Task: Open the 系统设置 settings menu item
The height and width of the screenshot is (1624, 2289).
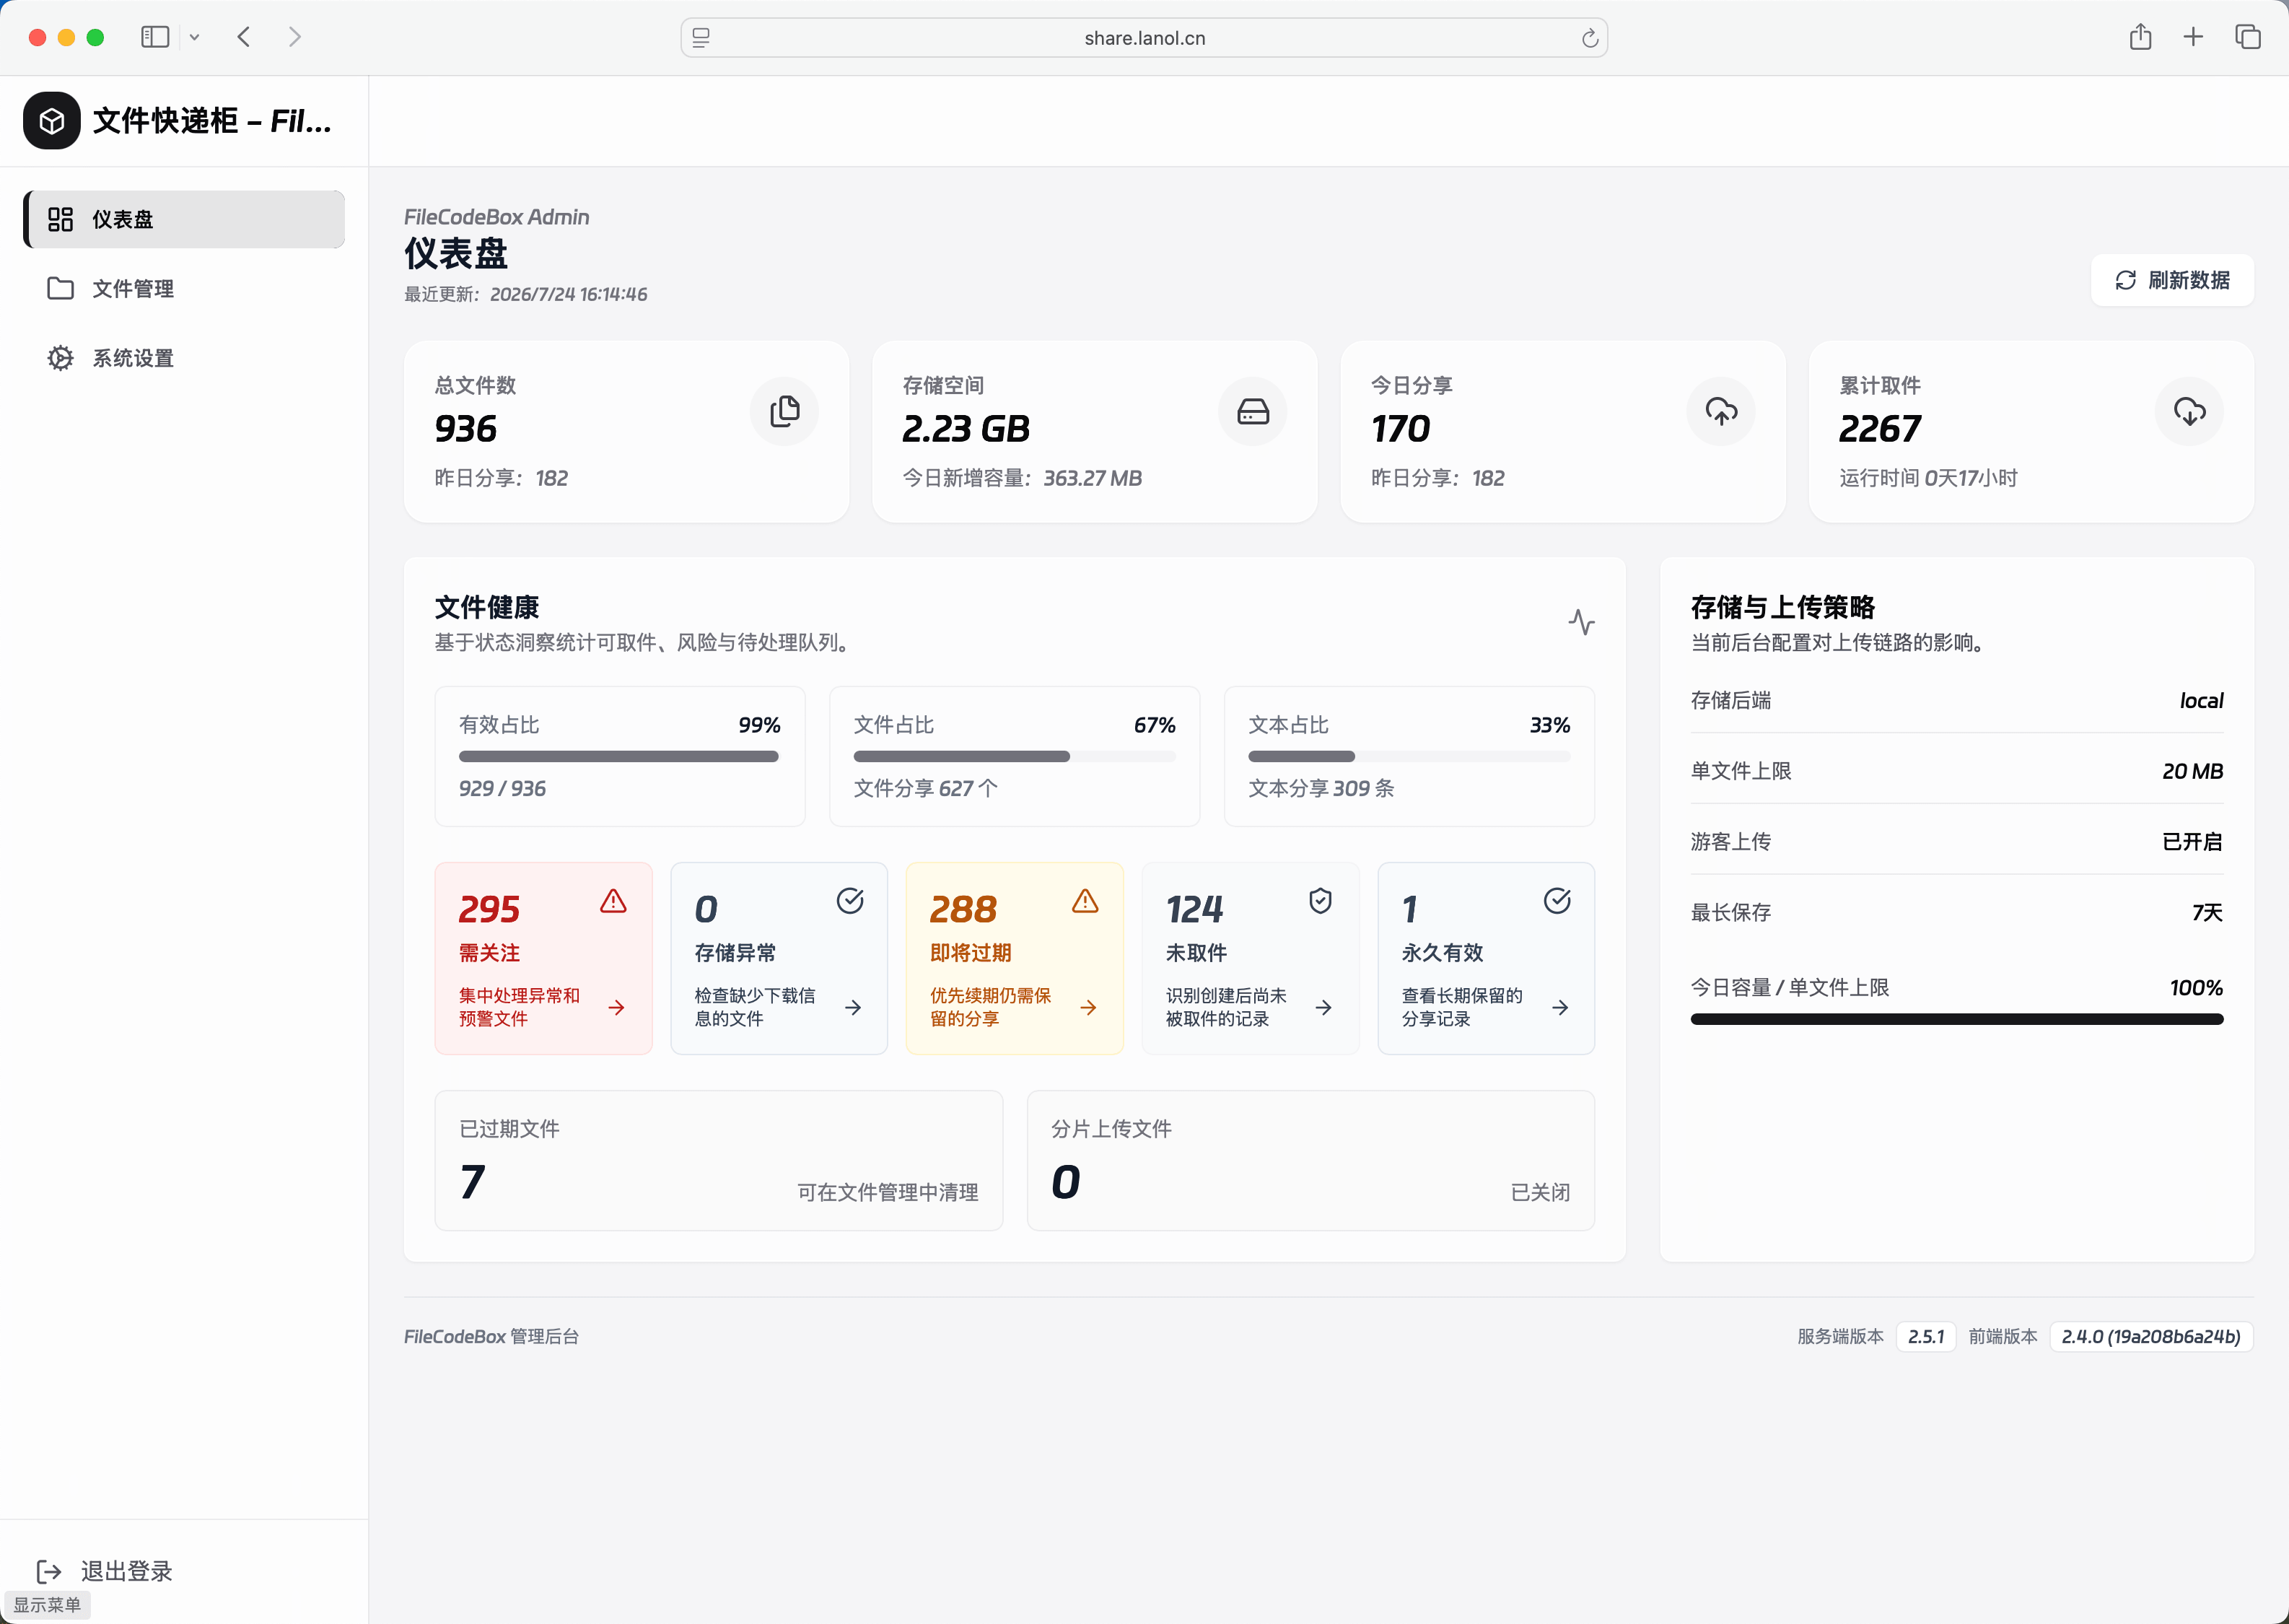Action: click(x=184, y=358)
